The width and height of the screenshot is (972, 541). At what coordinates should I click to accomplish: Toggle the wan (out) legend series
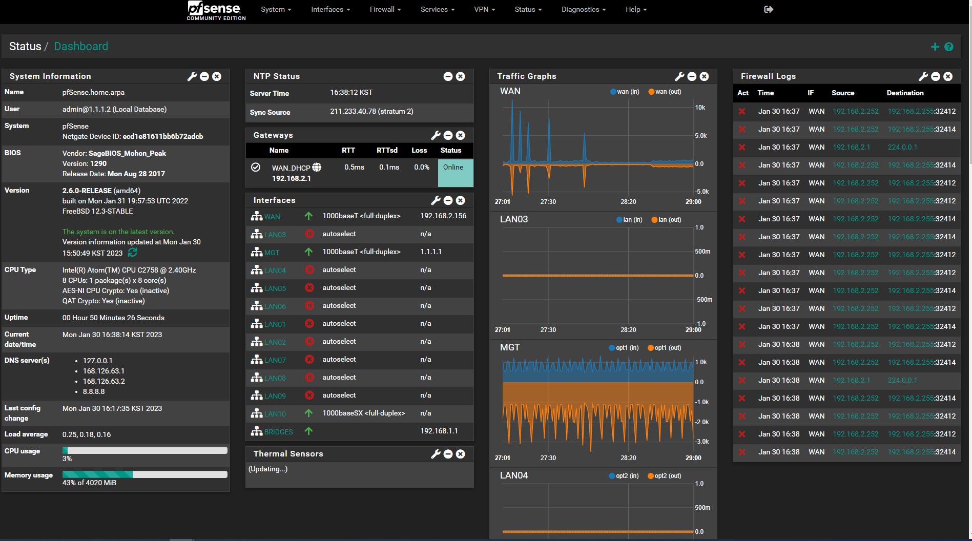[x=665, y=92]
